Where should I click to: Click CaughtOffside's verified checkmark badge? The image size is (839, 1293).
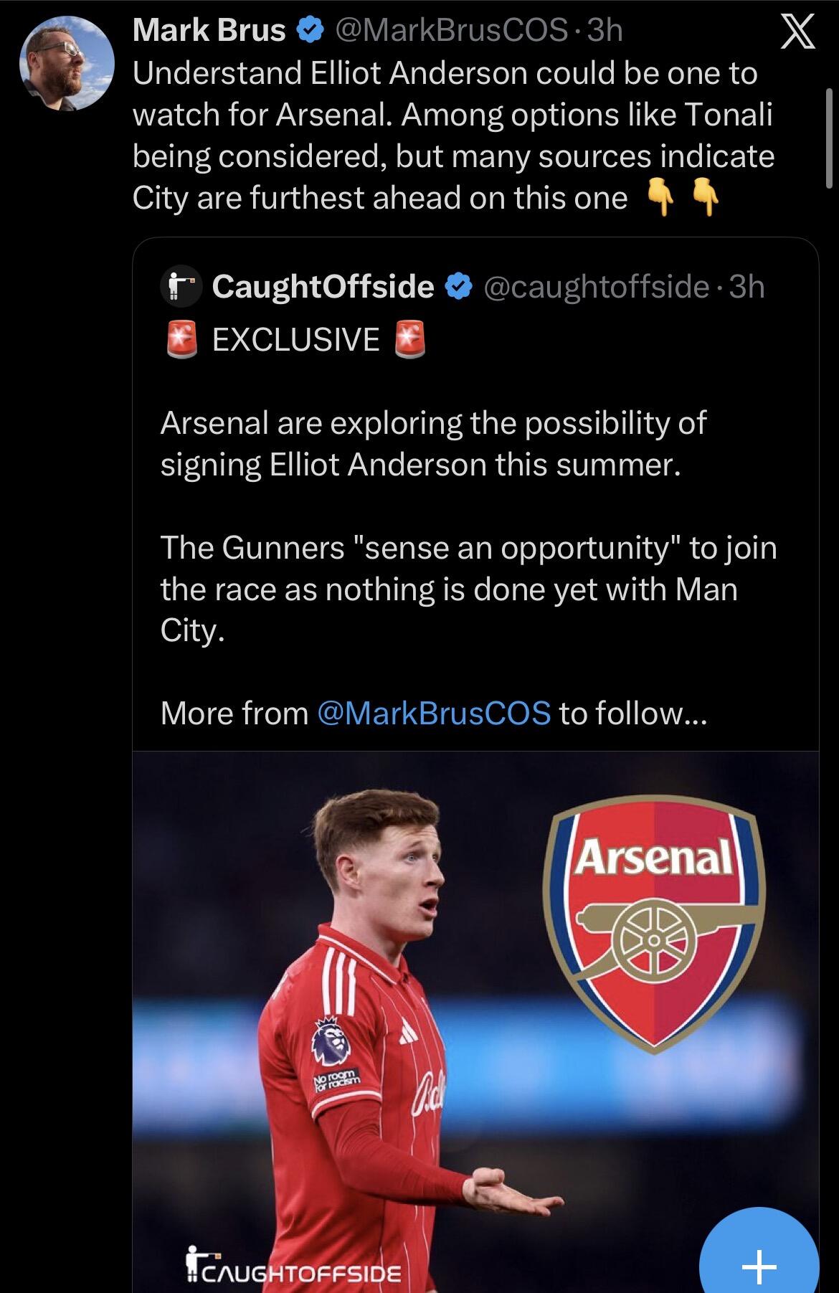point(459,287)
